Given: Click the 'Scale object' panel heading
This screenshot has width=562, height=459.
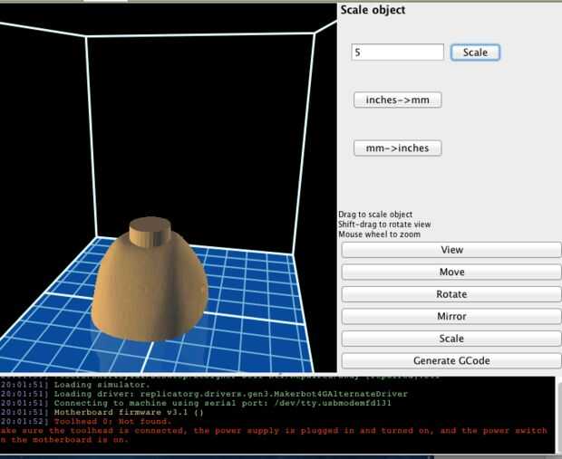Looking at the screenshot, I should click(373, 10).
